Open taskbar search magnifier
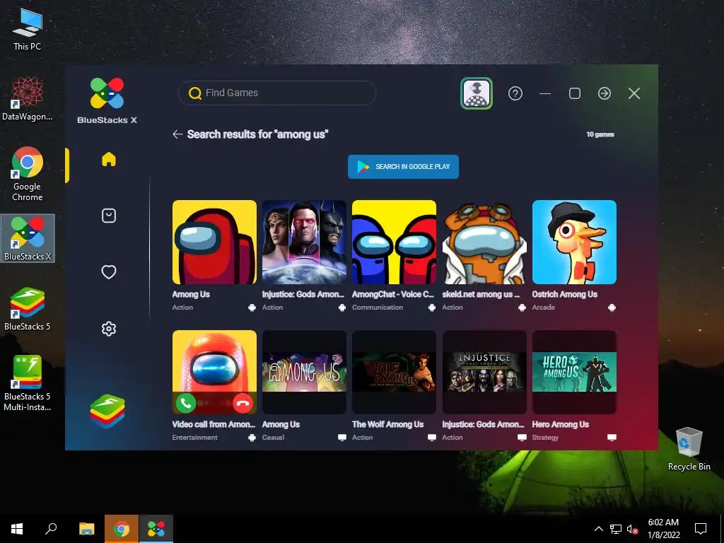The height and width of the screenshot is (543, 724). 51,529
